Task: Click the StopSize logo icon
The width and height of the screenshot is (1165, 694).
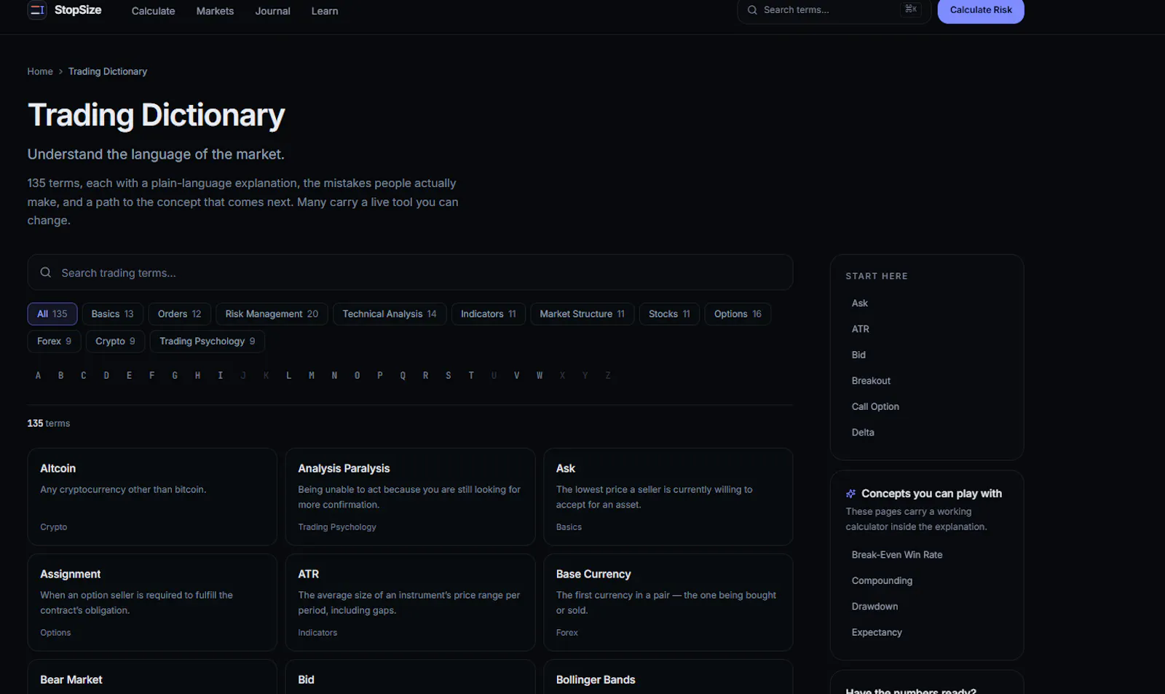Action: pos(37,10)
